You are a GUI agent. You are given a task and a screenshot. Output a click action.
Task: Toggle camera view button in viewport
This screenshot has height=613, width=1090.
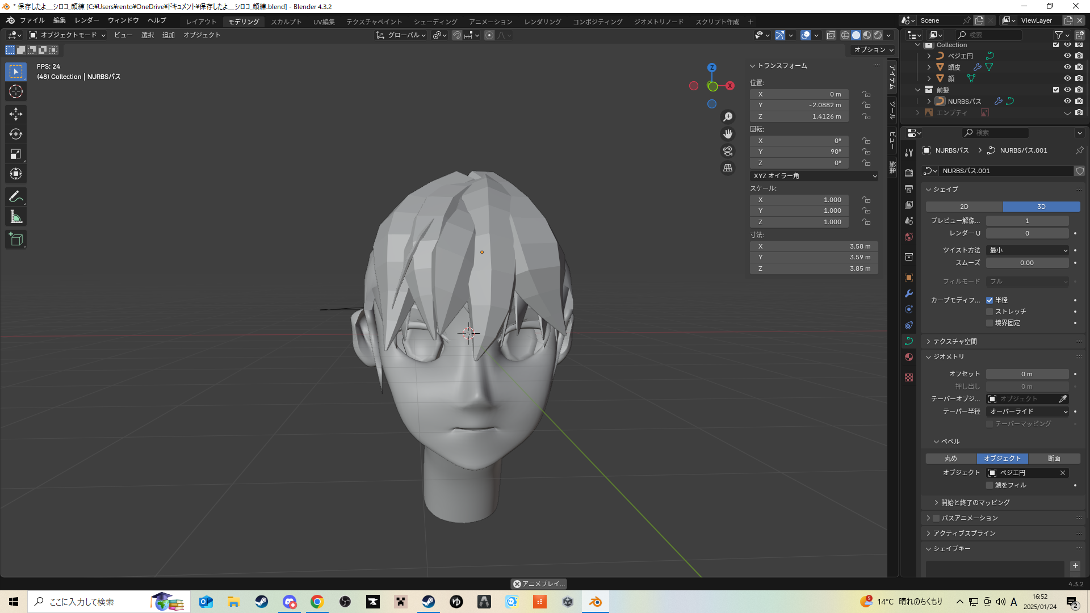(728, 151)
